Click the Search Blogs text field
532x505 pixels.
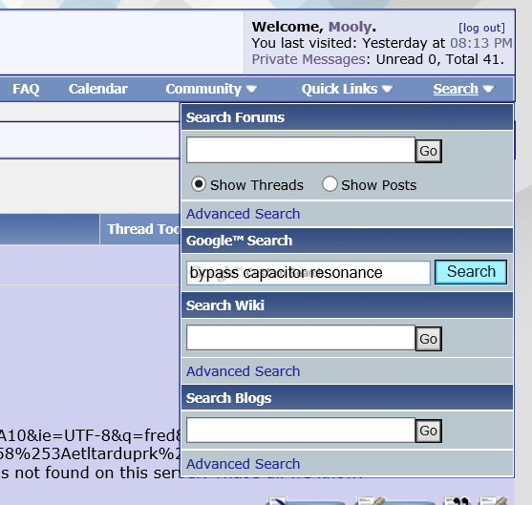301,430
